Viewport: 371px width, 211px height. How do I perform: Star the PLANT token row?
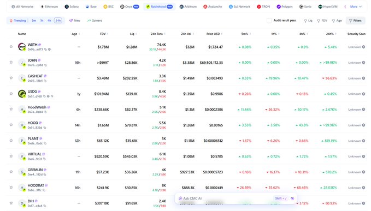pos(11,141)
